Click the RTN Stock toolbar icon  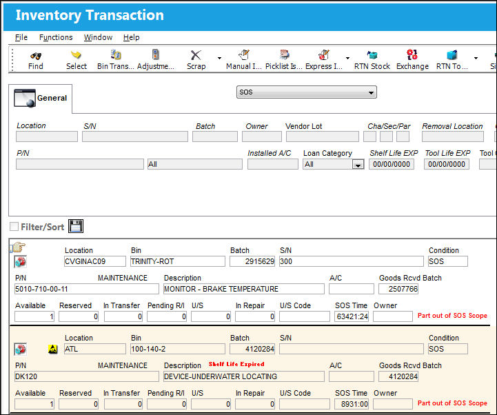pyautogui.click(x=372, y=55)
